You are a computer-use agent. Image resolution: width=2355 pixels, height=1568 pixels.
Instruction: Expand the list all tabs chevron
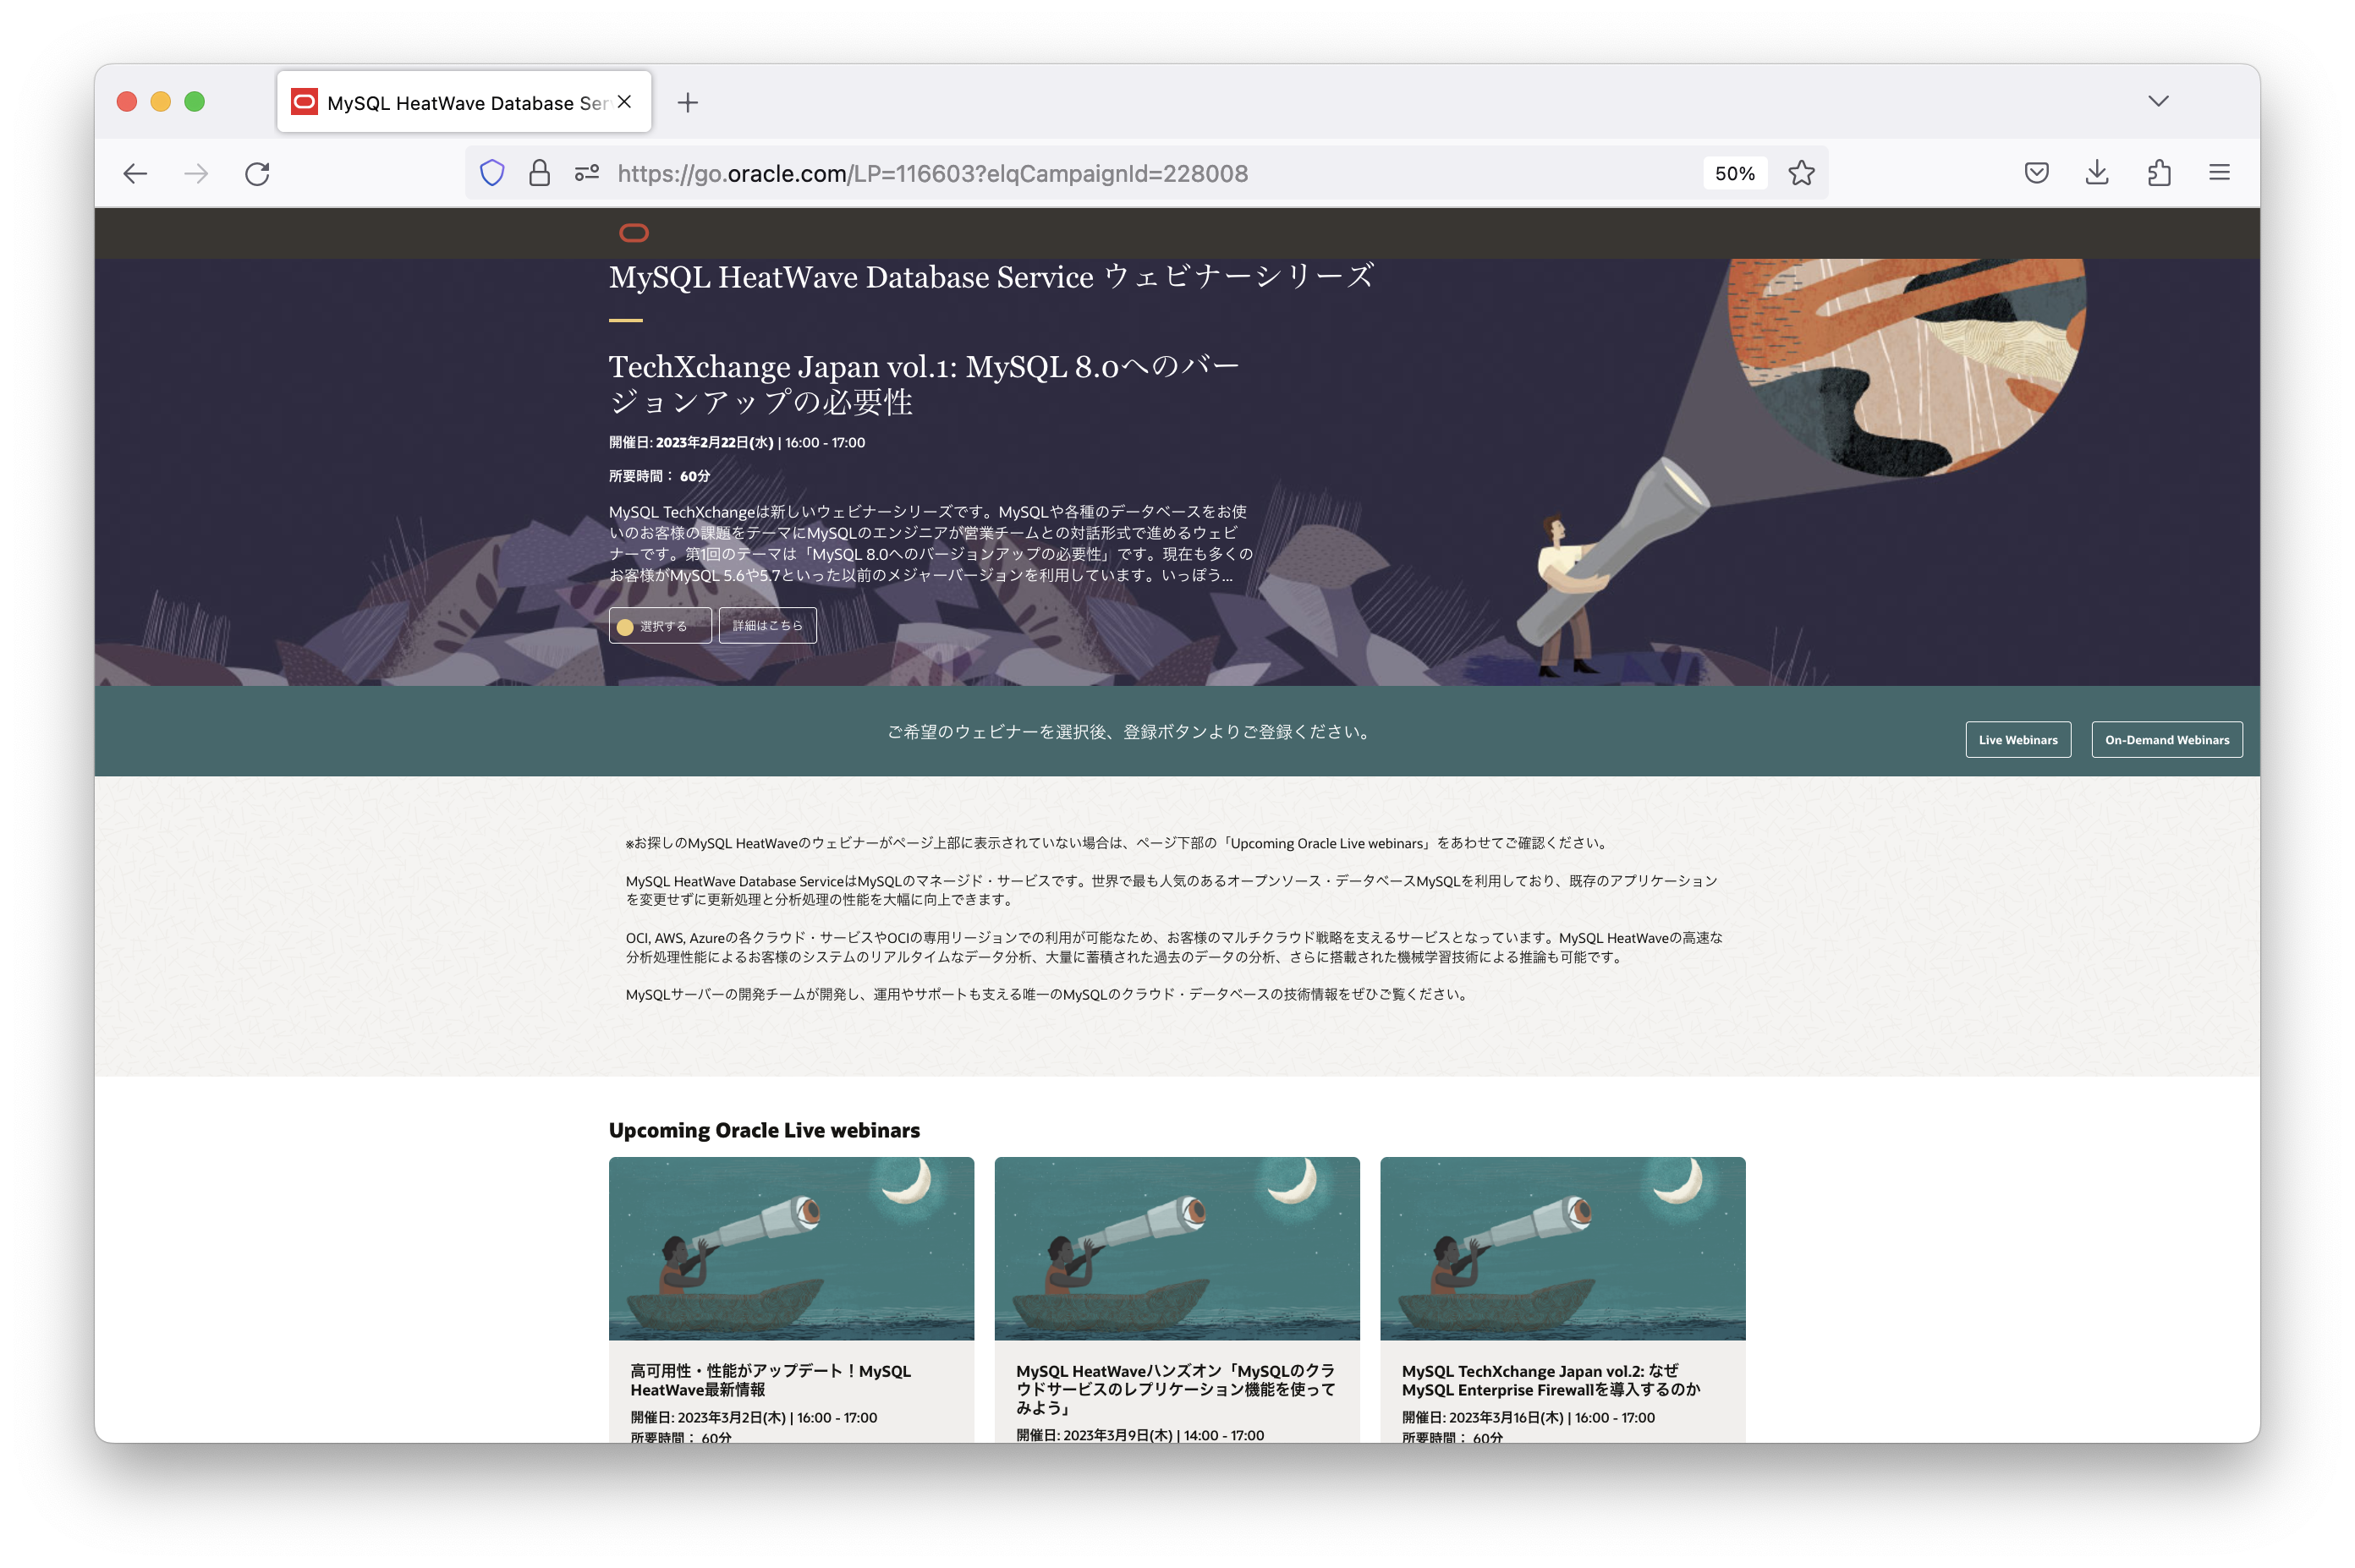tap(2158, 101)
